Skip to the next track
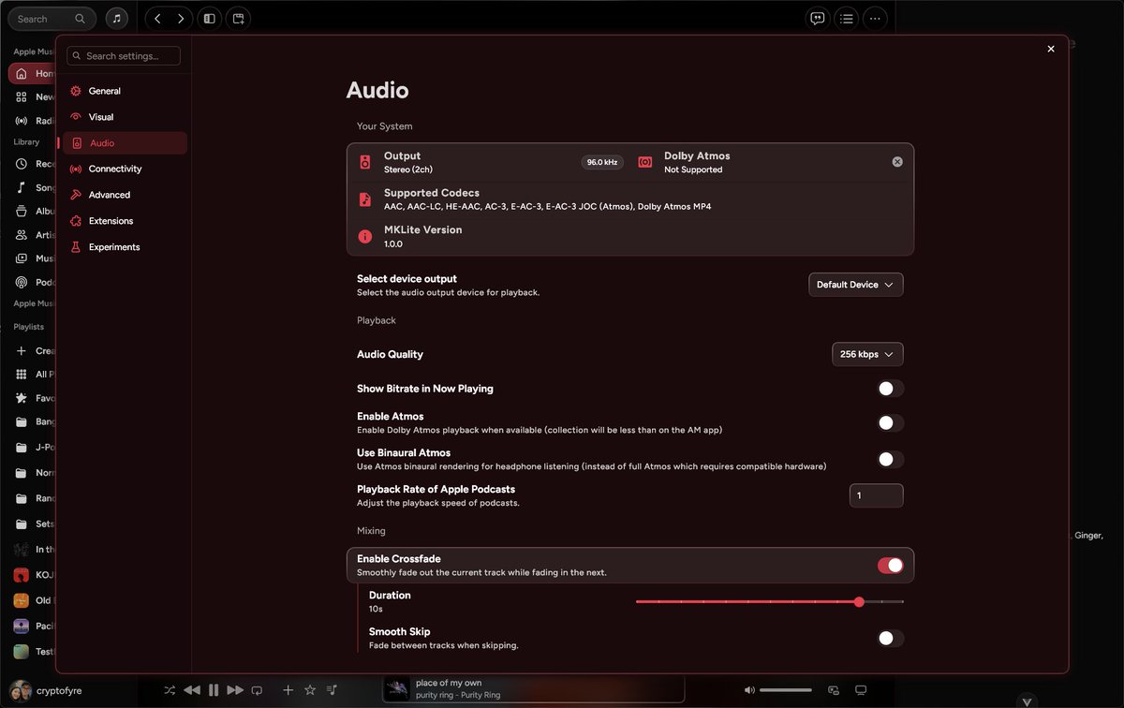 pos(235,690)
